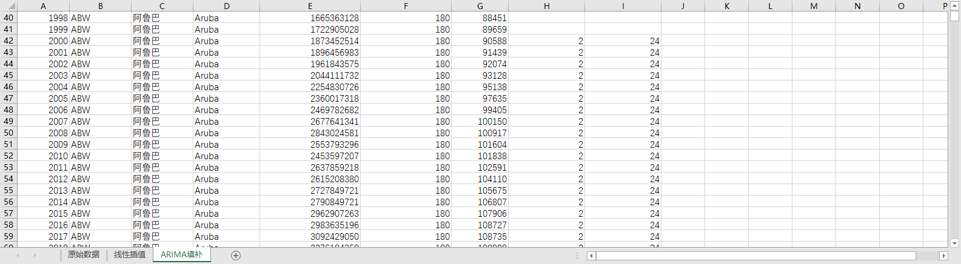Select column F header
The height and width of the screenshot is (264, 961).
[406, 5]
